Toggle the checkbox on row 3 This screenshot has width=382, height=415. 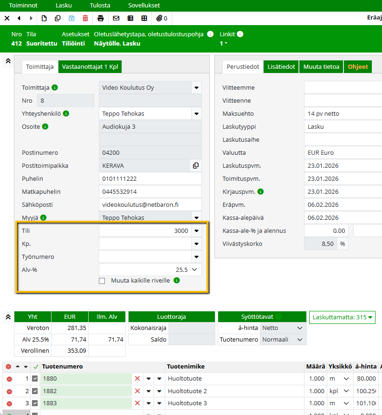(x=35, y=403)
